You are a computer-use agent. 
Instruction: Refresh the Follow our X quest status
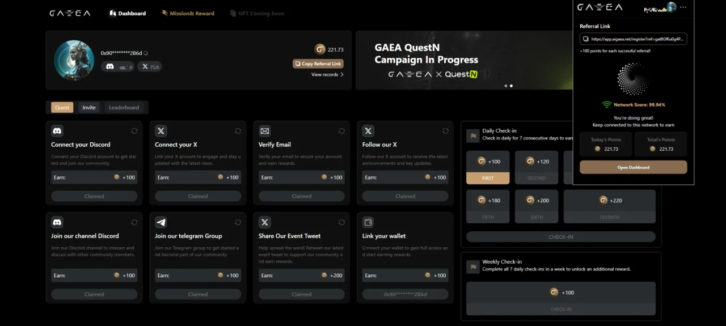[x=446, y=131]
